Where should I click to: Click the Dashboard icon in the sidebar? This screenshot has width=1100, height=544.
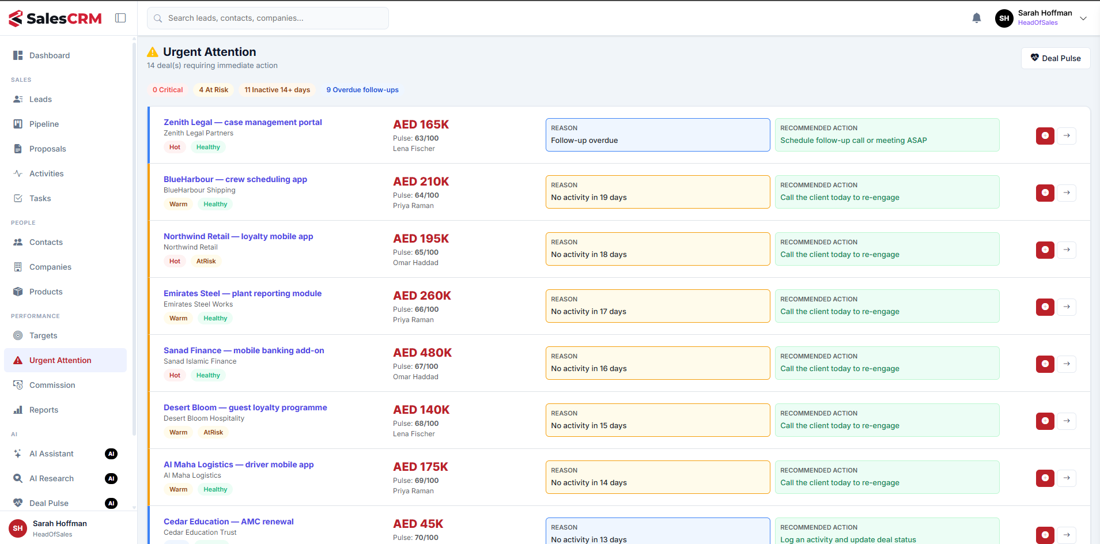click(18, 55)
